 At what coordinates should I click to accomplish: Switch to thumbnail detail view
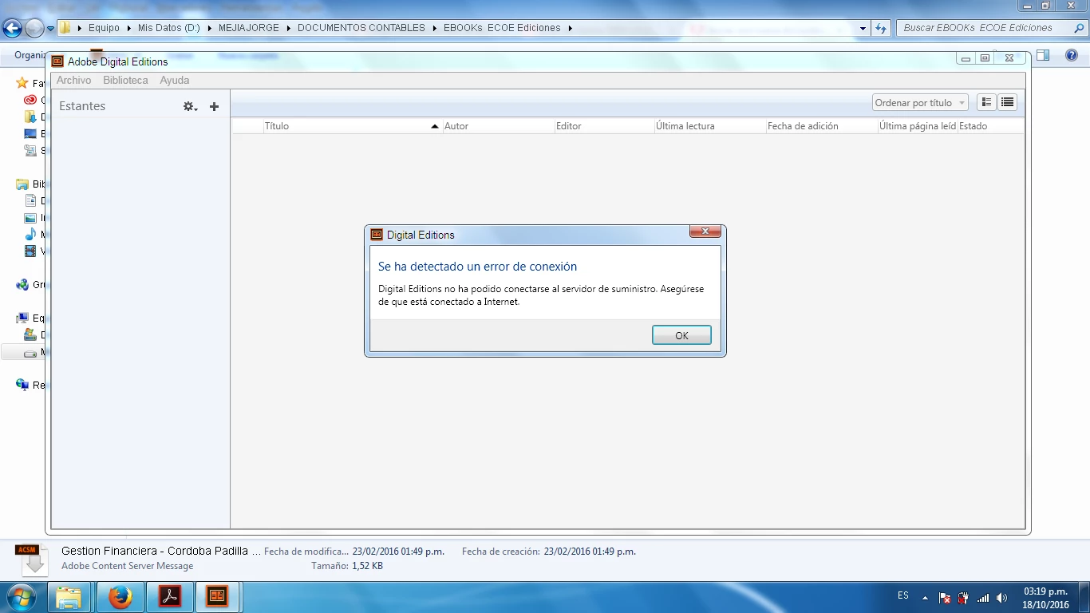987,102
